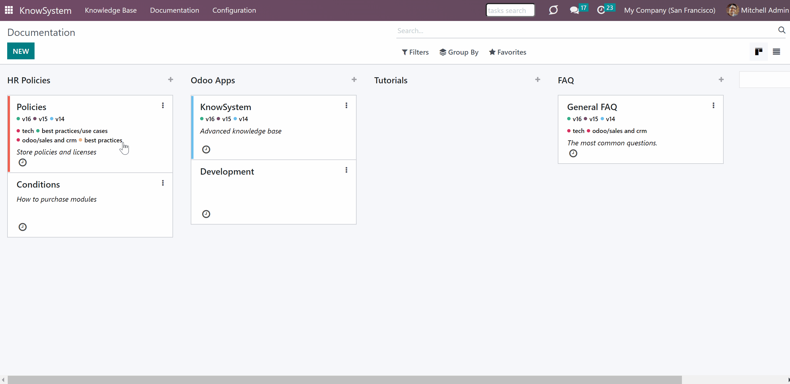Click the Mitchell Admin avatar picture
The image size is (790, 384).
point(732,10)
